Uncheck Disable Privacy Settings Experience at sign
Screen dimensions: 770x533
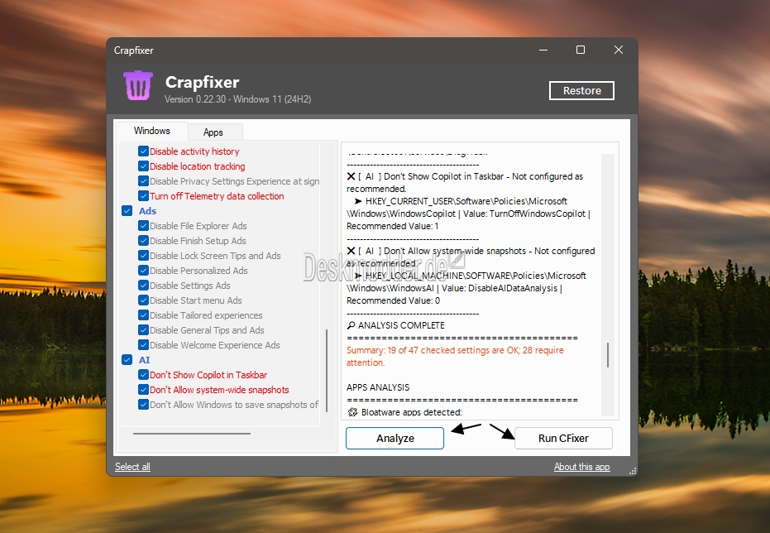[143, 181]
